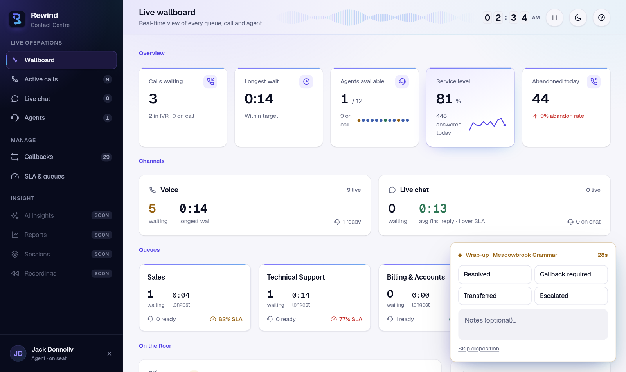This screenshot has width=626, height=372.
Task: Dismiss the Jack Donnelly agent panel
Action: pos(109,354)
